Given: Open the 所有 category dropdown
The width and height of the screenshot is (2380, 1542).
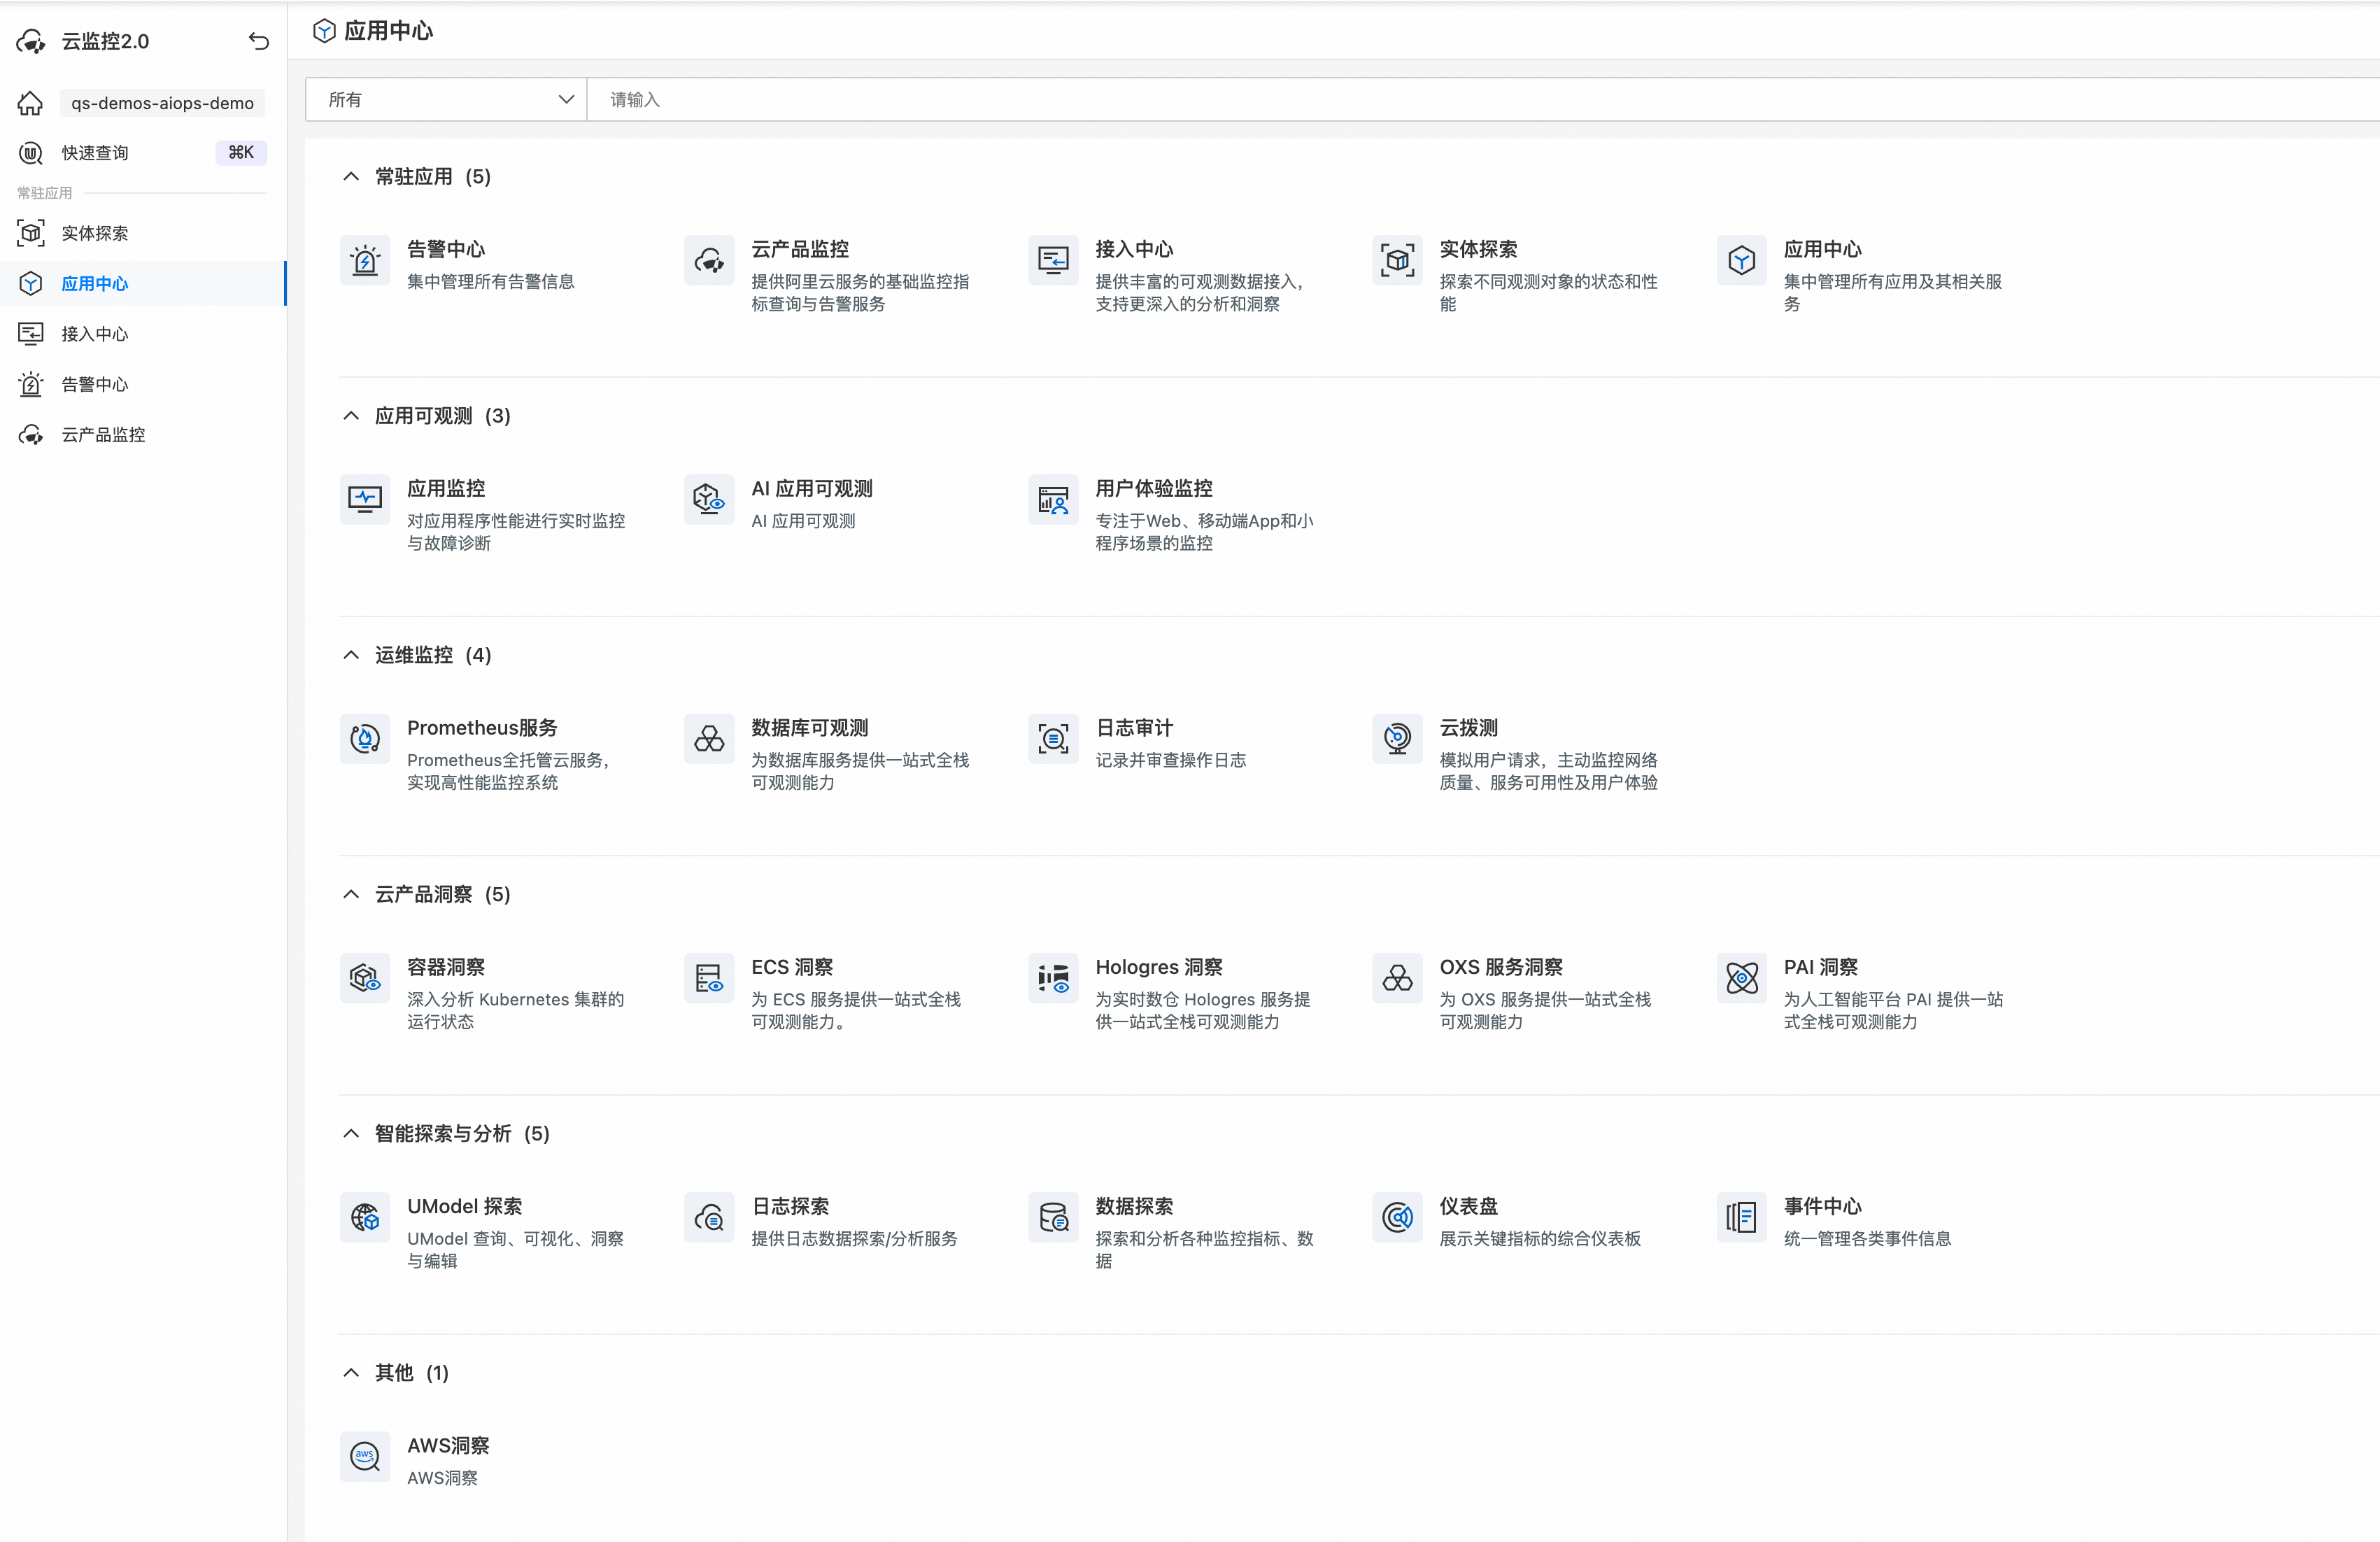Looking at the screenshot, I should click(446, 100).
